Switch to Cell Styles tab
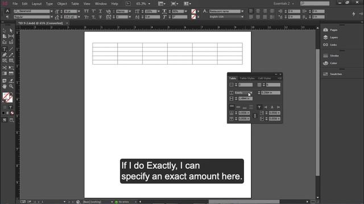The width and height of the screenshot is (364, 204). pyautogui.click(x=264, y=78)
